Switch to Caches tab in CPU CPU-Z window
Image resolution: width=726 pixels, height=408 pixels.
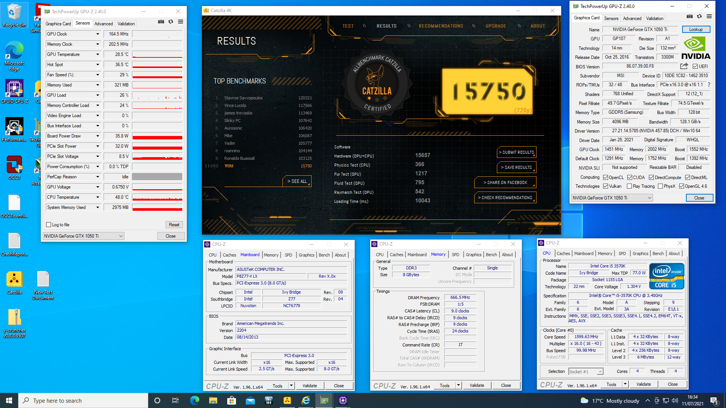click(x=563, y=253)
